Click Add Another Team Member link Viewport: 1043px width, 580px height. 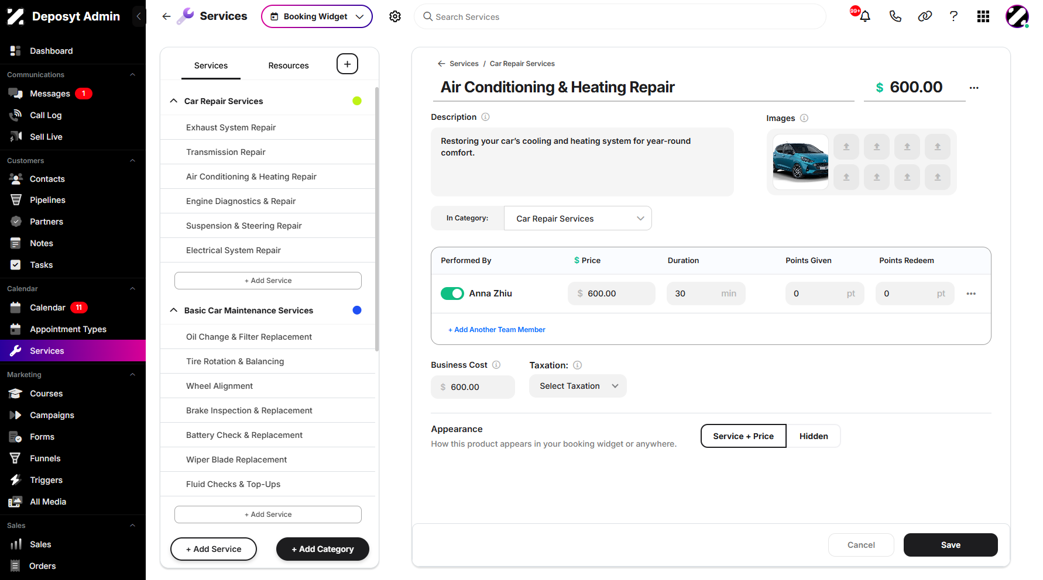click(x=497, y=330)
